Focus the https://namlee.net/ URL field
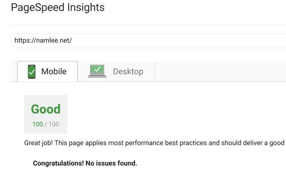 tap(148, 40)
